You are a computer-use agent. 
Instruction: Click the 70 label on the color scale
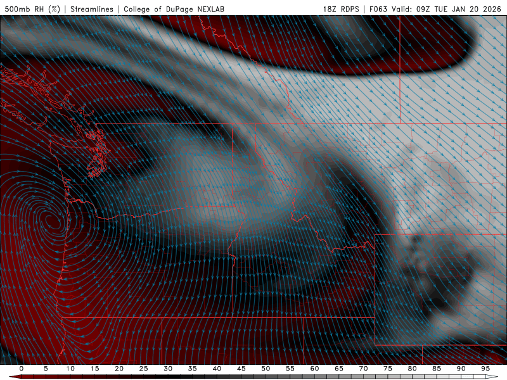point(363,369)
